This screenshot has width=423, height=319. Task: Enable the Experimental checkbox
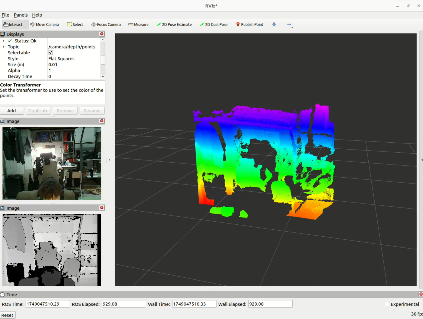(x=387, y=304)
